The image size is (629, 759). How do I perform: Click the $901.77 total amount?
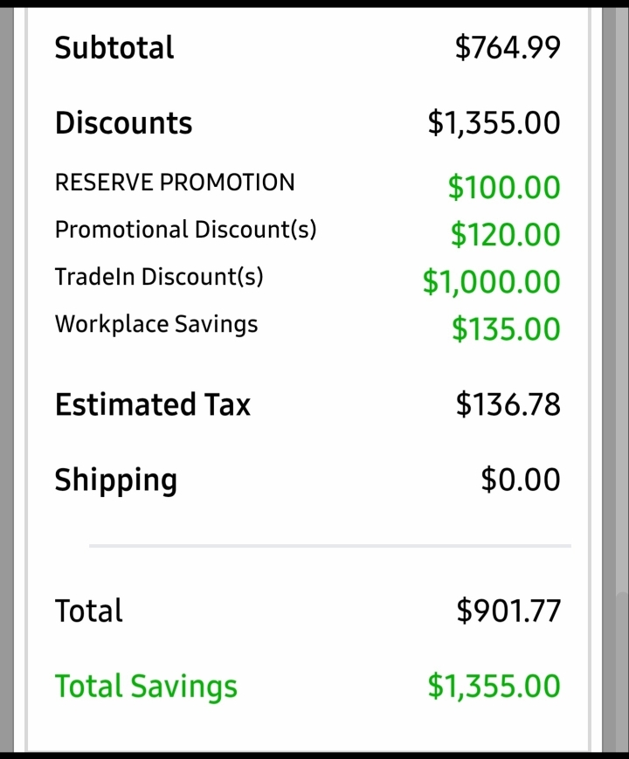click(x=508, y=611)
